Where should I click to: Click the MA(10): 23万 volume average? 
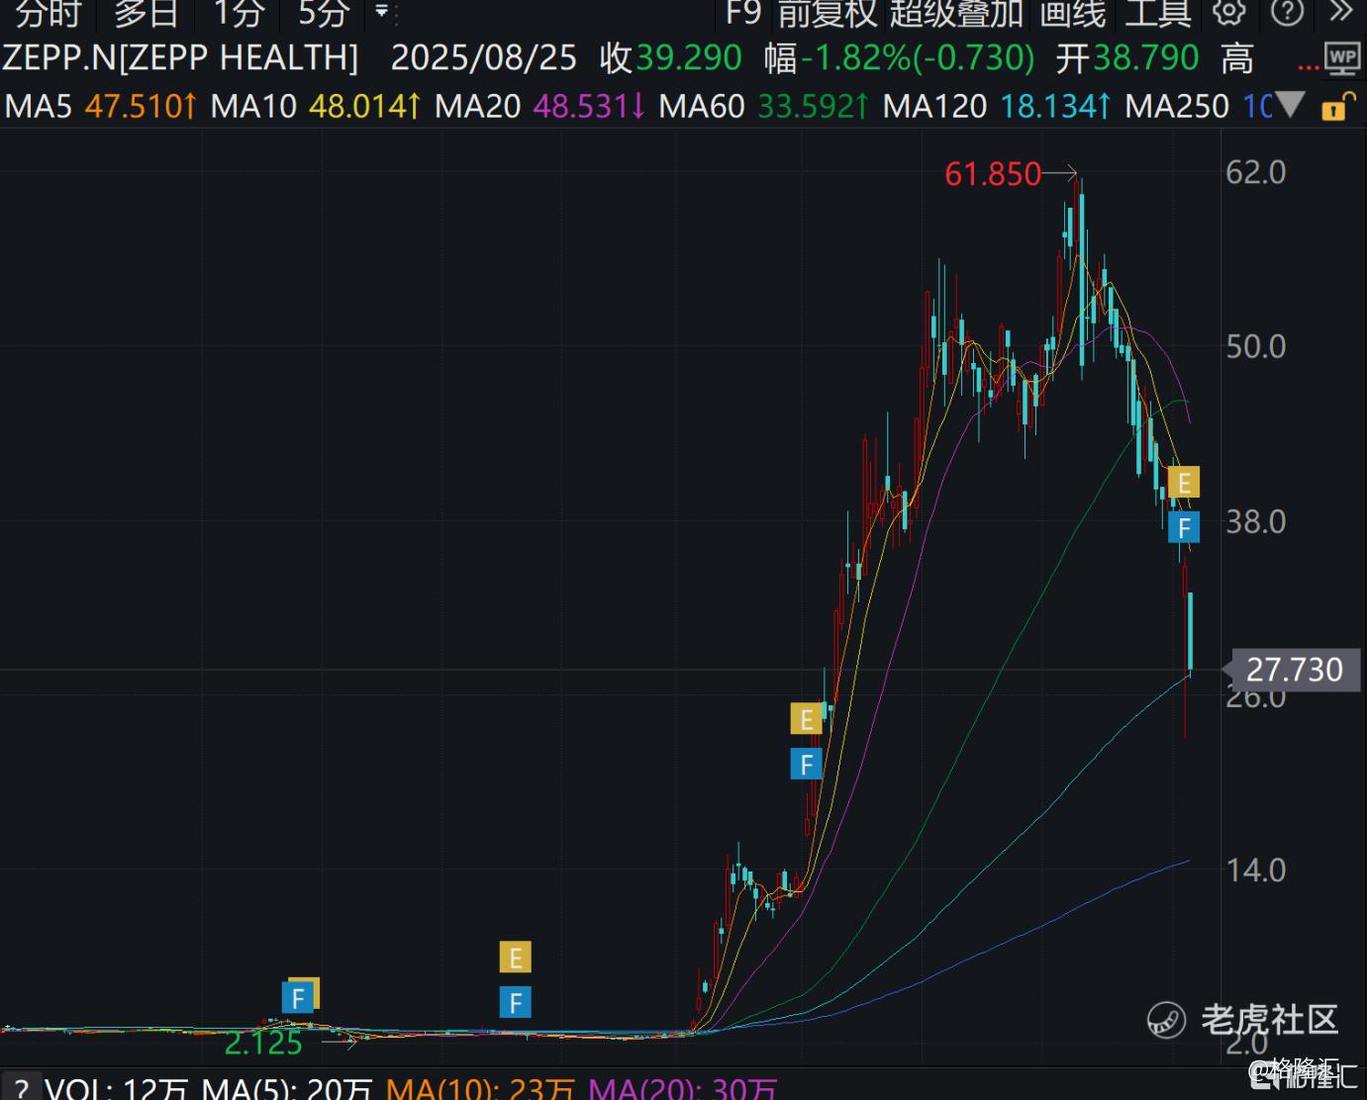[479, 1087]
